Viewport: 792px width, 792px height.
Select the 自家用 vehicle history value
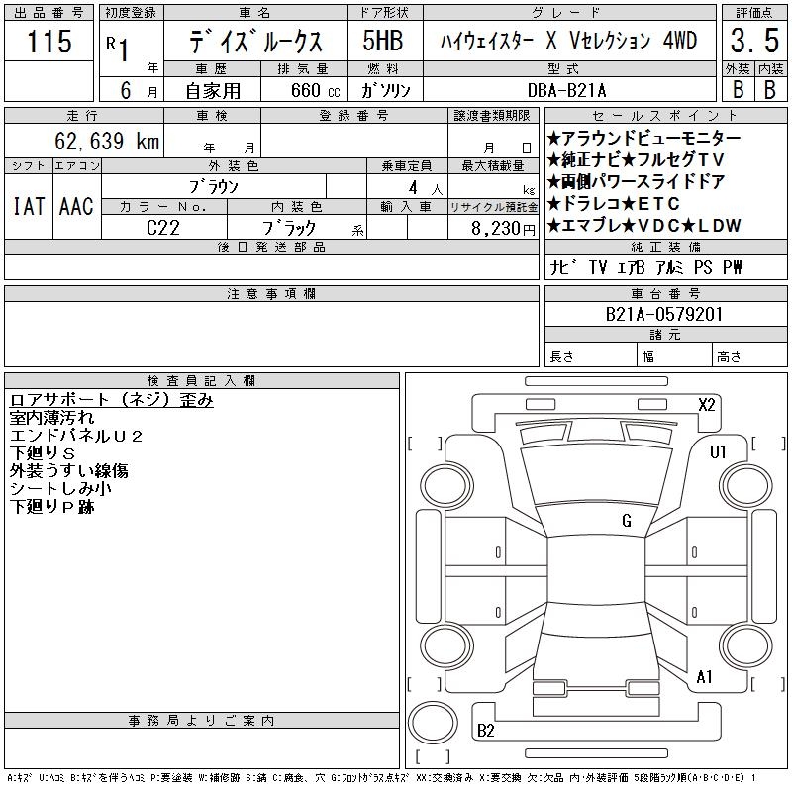[x=212, y=90]
